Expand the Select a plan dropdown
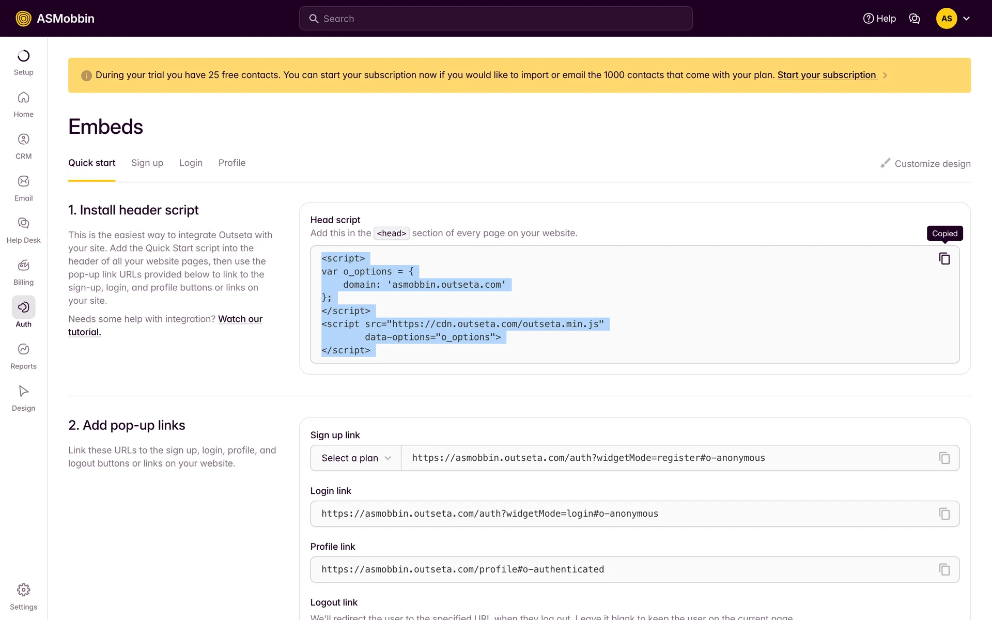 pyautogui.click(x=355, y=458)
